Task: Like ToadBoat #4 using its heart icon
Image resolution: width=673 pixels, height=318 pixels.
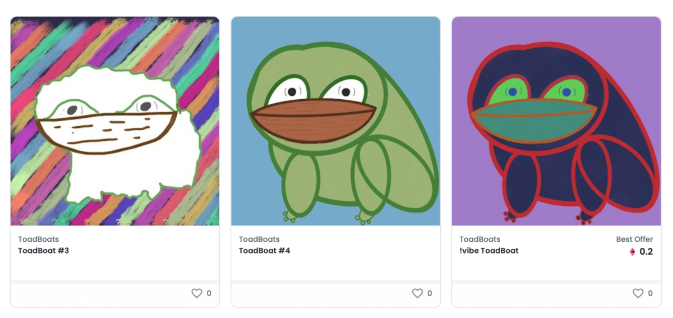Action: pos(417,293)
